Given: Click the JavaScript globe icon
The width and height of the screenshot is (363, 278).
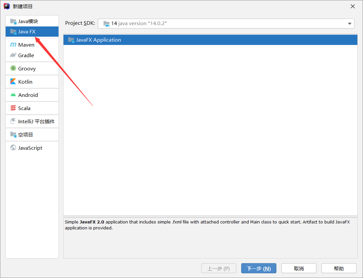Looking at the screenshot, I should click(x=13, y=147).
